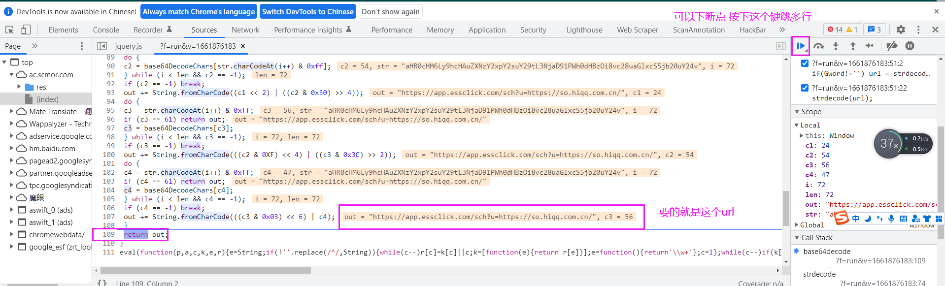Image resolution: width=945 pixels, height=286 pixels.
Task: Click the step out of function icon
Action: (x=853, y=46)
